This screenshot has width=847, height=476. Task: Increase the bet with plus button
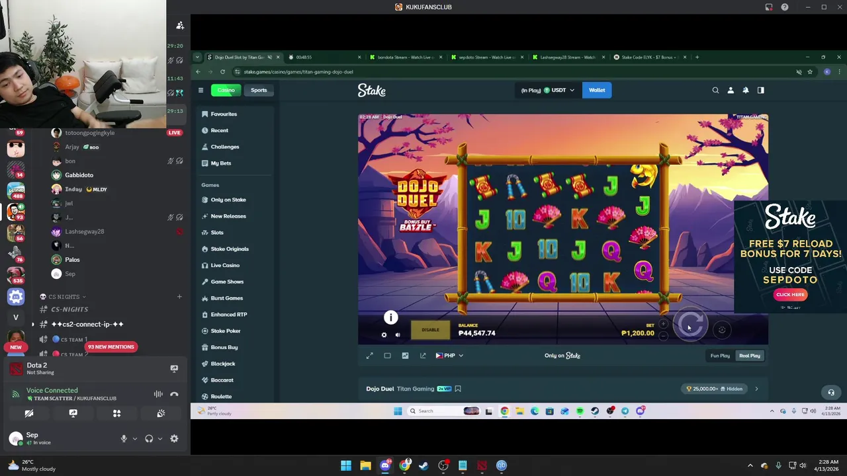[664, 324]
